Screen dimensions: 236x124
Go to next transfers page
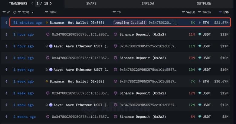pos(51,4)
